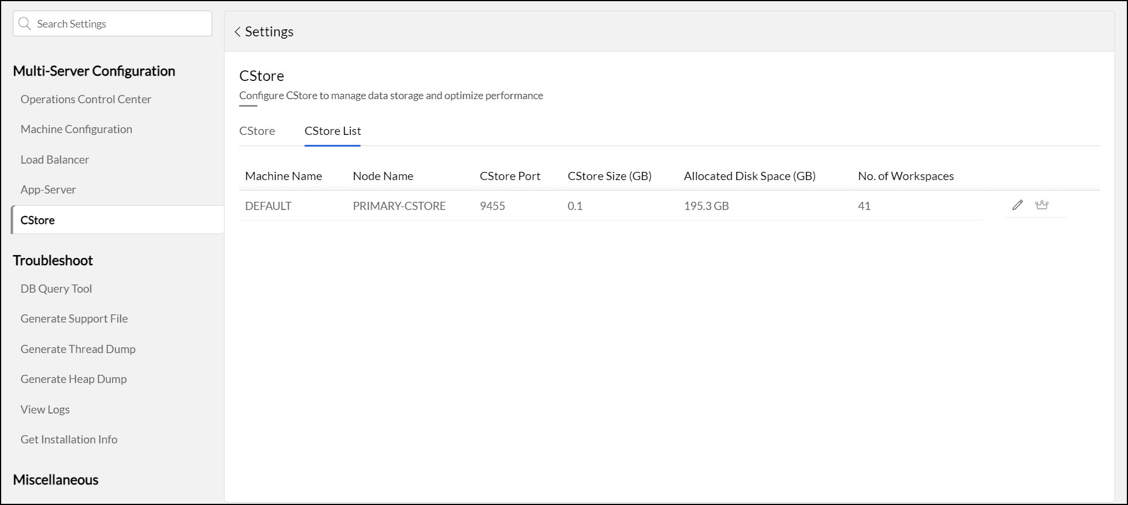
Task: Choose Generate Thread Dump
Action: pyautogui.click(x=78, y=349)
